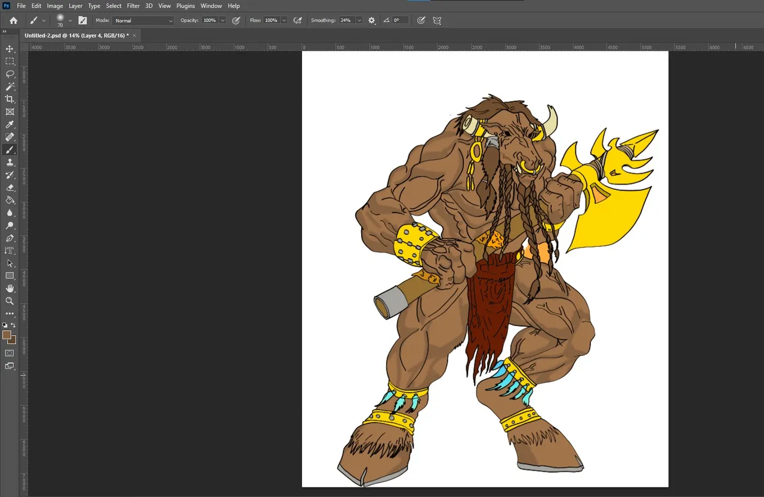Click the Smoothing 24% value field
764x497 pixels.
pos(347,20)
